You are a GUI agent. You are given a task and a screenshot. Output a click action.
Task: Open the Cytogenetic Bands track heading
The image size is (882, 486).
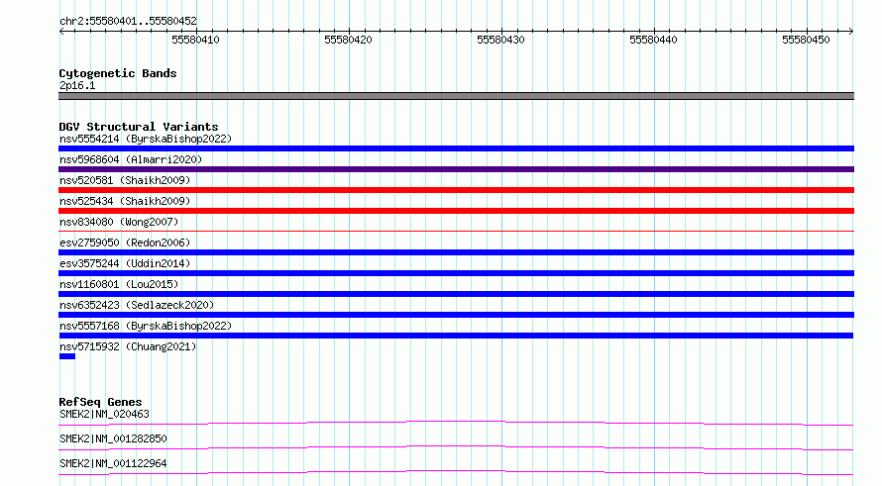(118, 73)
